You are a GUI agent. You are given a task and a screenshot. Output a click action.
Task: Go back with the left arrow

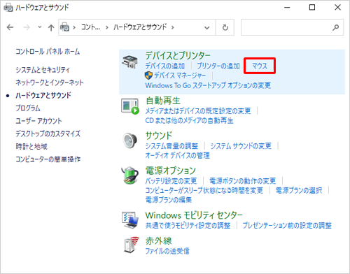[10, 27]
